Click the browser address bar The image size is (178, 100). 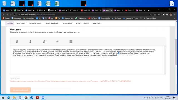click(x=84, y=14)
